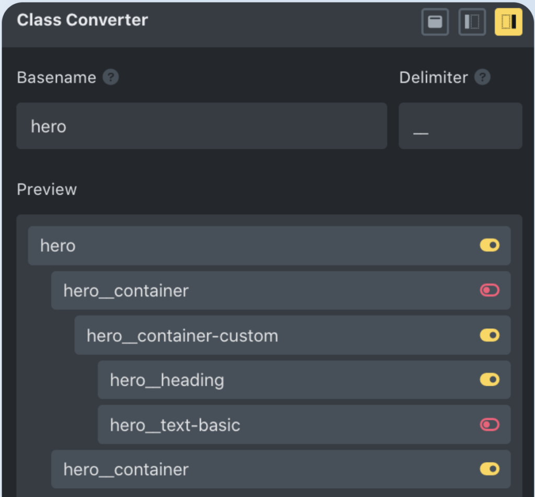Enable the first hero__container toggle

[490, 290]
